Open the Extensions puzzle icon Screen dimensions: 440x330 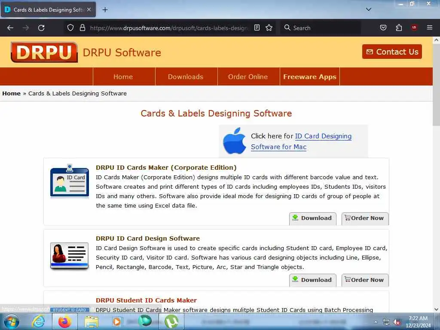point(399,27)
